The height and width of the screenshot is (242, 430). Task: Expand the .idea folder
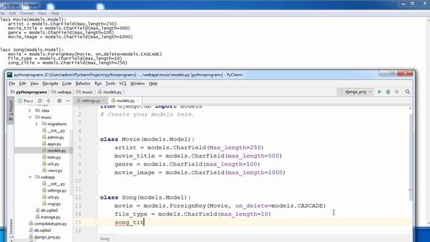pyautogui.click(x=30, y=110)
